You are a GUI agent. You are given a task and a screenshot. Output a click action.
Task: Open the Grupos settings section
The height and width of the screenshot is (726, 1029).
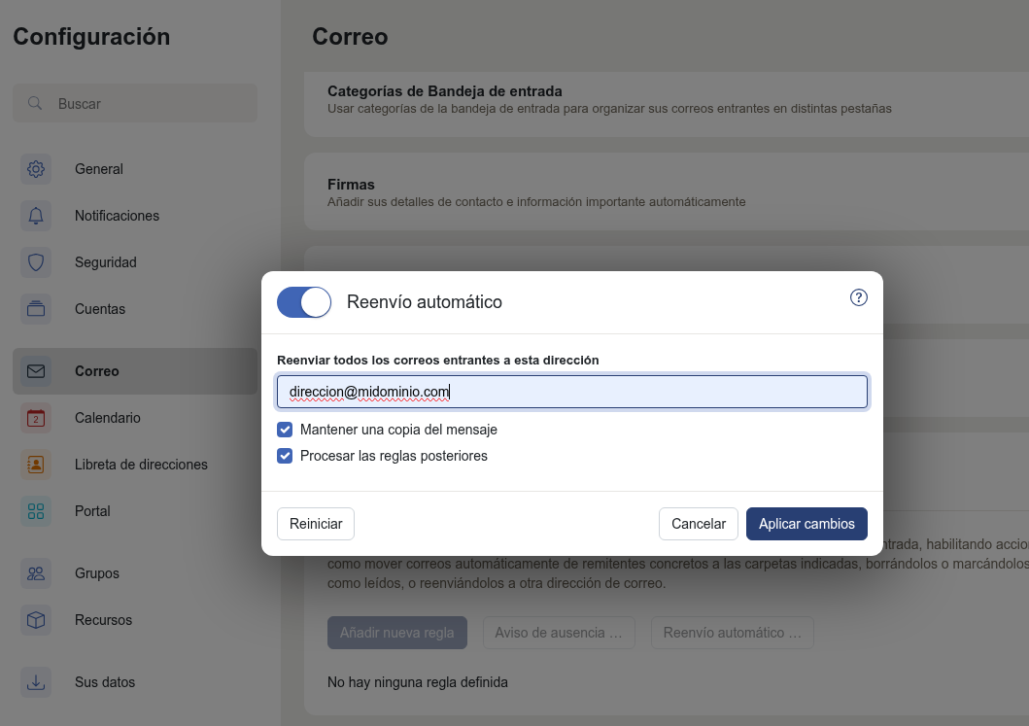pos(97,573)
